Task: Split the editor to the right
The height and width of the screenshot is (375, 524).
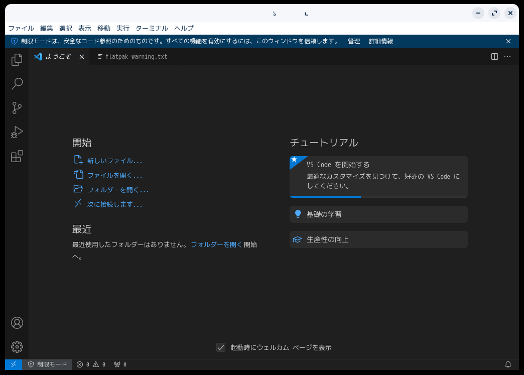Action: coord(494,57)
